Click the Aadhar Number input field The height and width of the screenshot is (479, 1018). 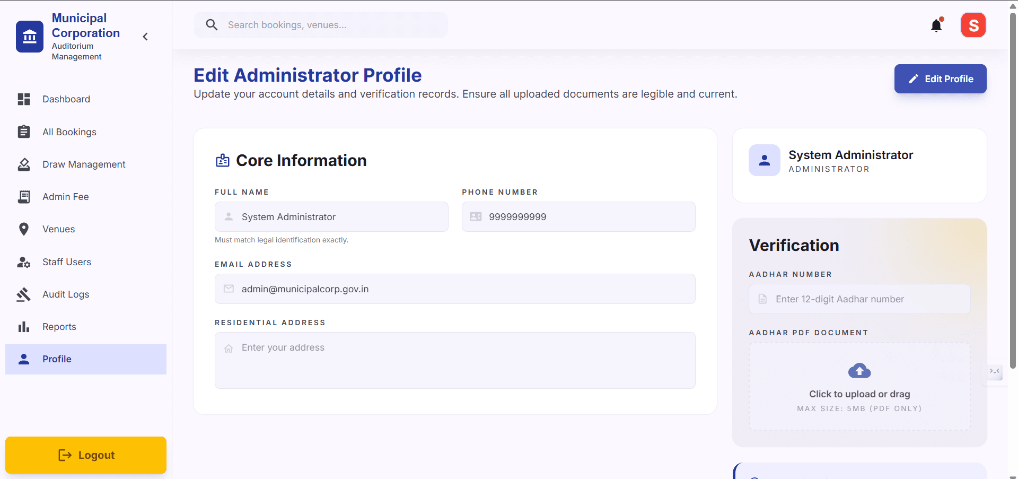859,299
